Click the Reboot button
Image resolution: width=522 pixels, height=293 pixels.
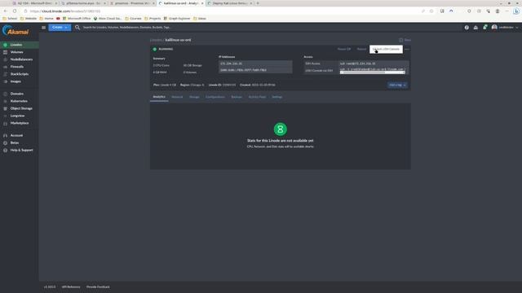pos(361,49)
